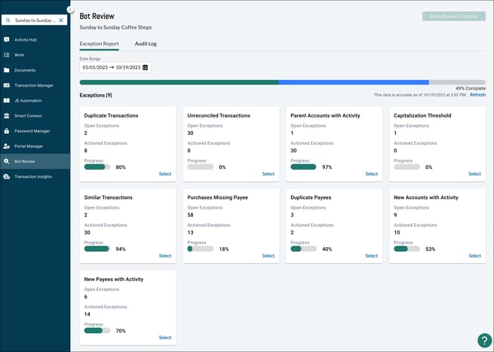Click Select on Duplicate Transactions card
The width and height of the screenshot is (494, 352).
164,174
